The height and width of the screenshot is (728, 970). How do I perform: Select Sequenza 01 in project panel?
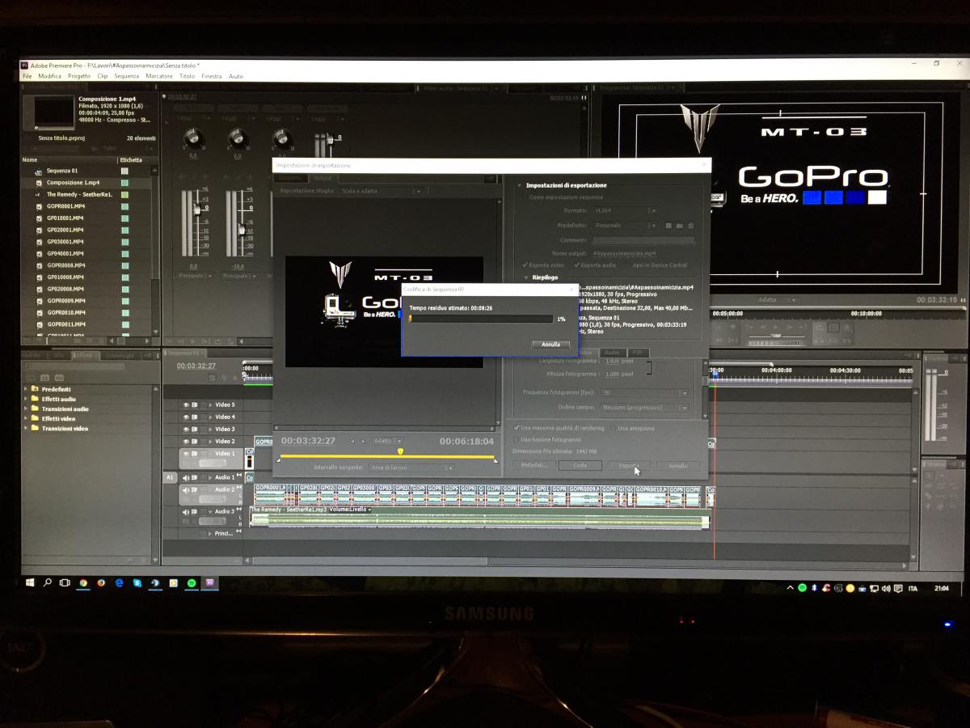coord(63,171)
